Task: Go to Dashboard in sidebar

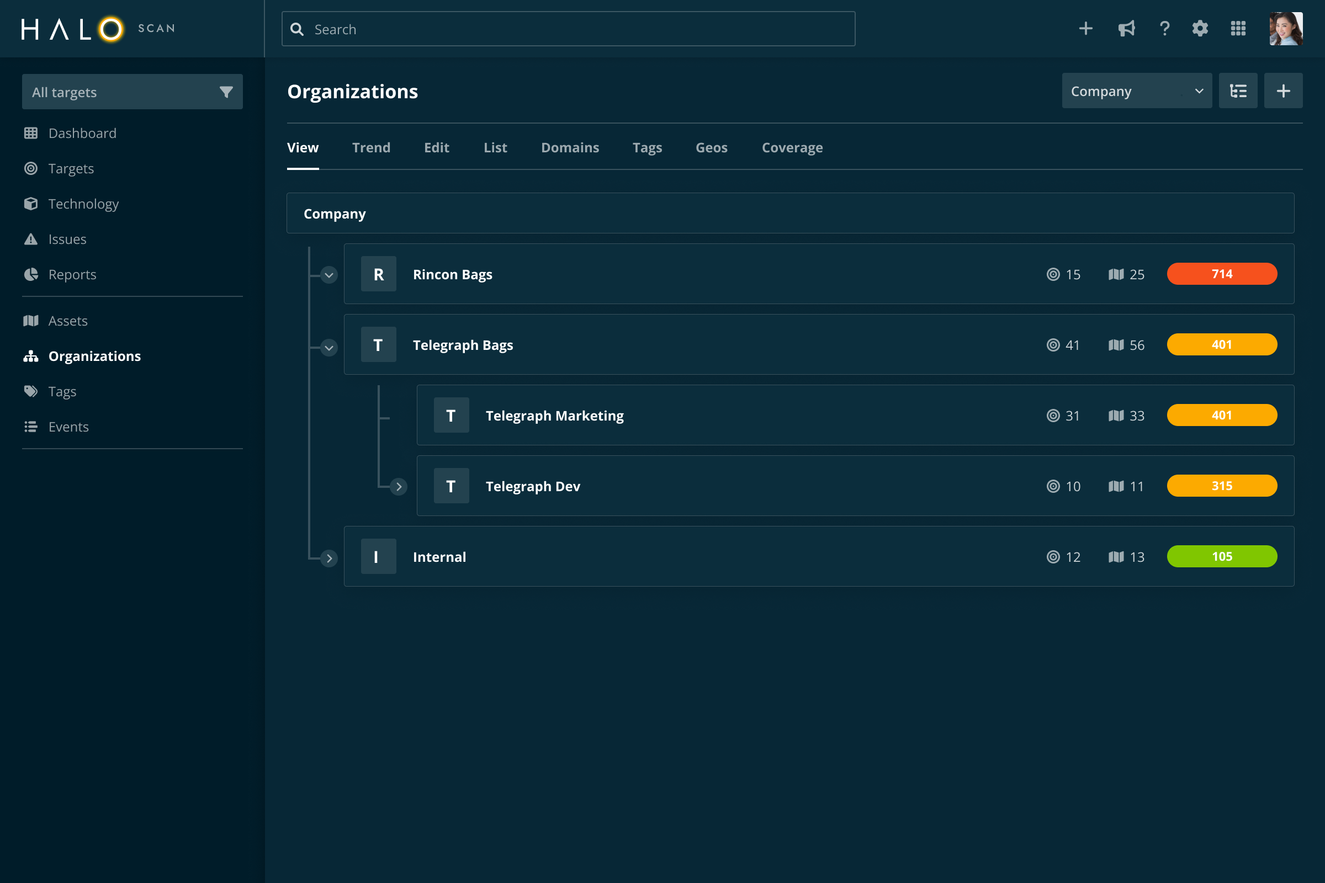Action: coord(82,133)
